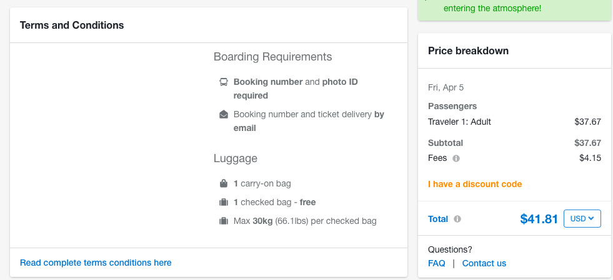Screen dimensions: 613x280
Task: Click the Traveler 1: Adult row
Action: [459, 122]
